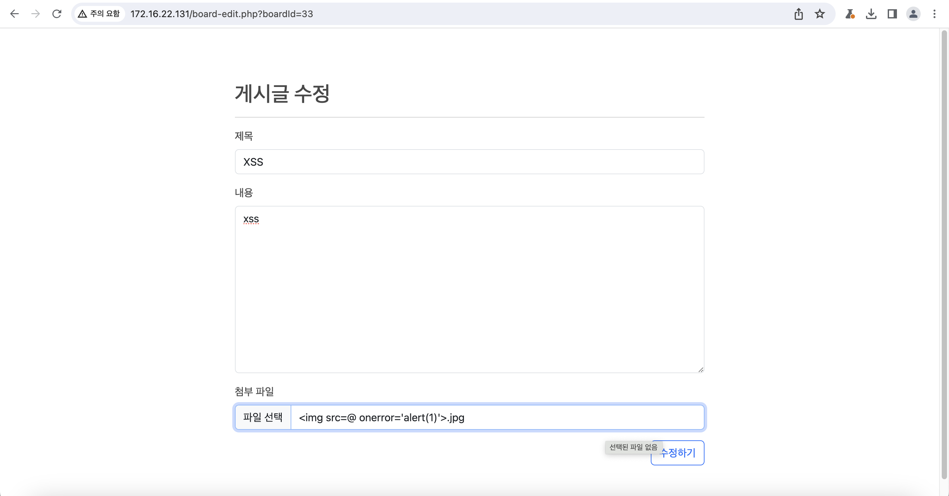Image resolution: width=949 pixels, height=496 pixels.
Task: Open the Chrome three-dot menu
Action: 934,14
